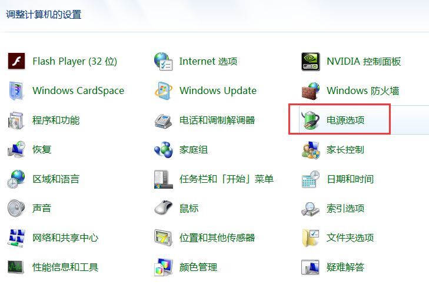The width and height of the screenshot is (429, 298).
Task: Click the 恢复 icon
Action: [x=16, y=149]
